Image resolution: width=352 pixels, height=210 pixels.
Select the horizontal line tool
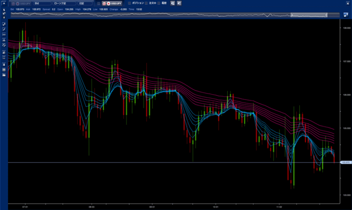click(x=4, y=34)
